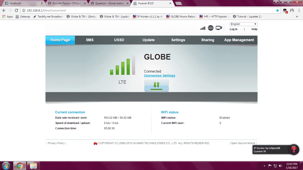Click the connection time 05:06:36 value
The image size is (303, 170).
109,128
